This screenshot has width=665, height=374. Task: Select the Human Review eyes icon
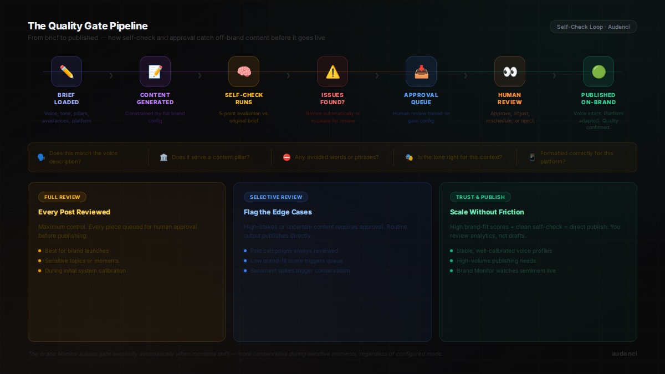pos(510,71)
